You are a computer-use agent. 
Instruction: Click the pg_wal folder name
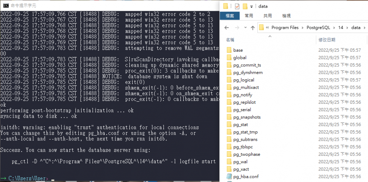coord(240,162)
